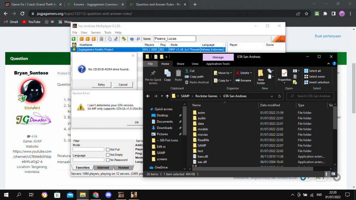Click the Bryan_Suntoso username link
Image resolution: width=356 pixels, height=200 pixels.
coord(31,73)
